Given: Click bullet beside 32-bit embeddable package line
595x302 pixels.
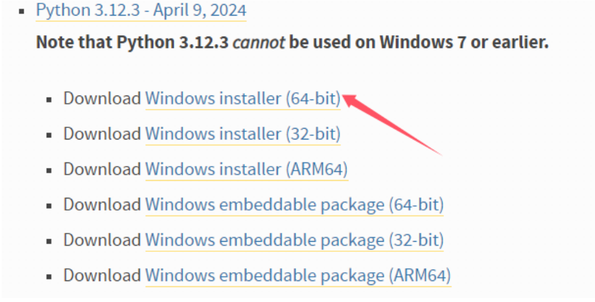Looking at the screenshot, I should pyautogui.click(x=49, y=241).
